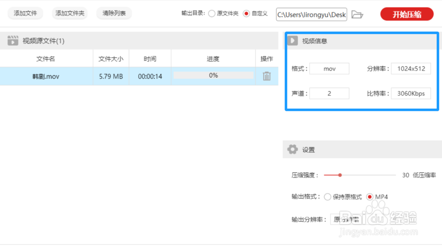The image size is (442, 247).
Task: Open the browse output folder icon
Action: pyautogui.click(x=358, y=15)
